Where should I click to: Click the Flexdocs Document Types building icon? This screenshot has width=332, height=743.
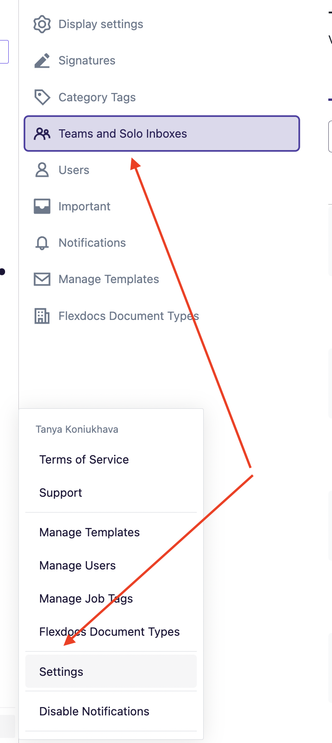pos(42,316)
